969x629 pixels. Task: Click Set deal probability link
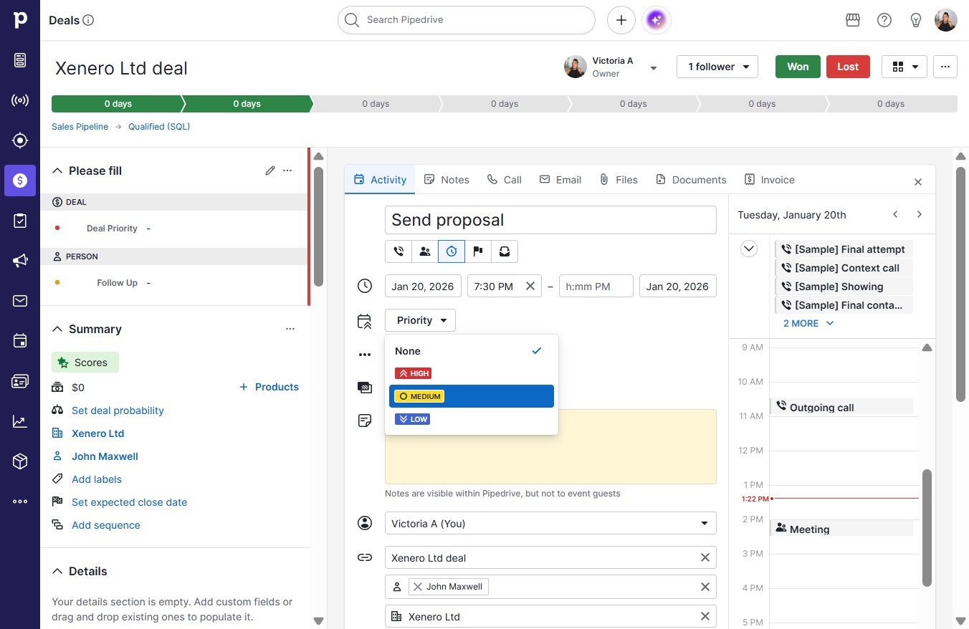point(118,410)
